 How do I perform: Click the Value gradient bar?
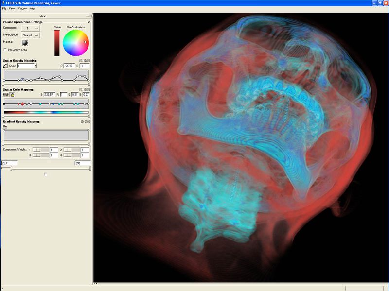coord(57,43)
